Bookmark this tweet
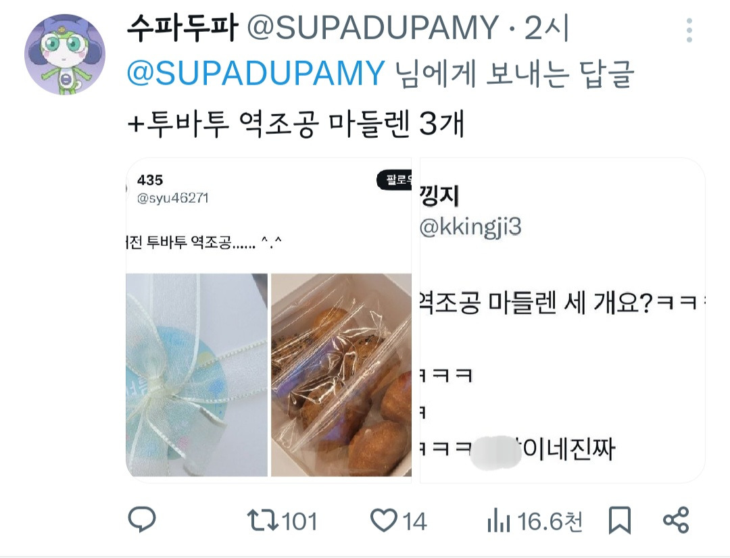 tap(620, 520)
